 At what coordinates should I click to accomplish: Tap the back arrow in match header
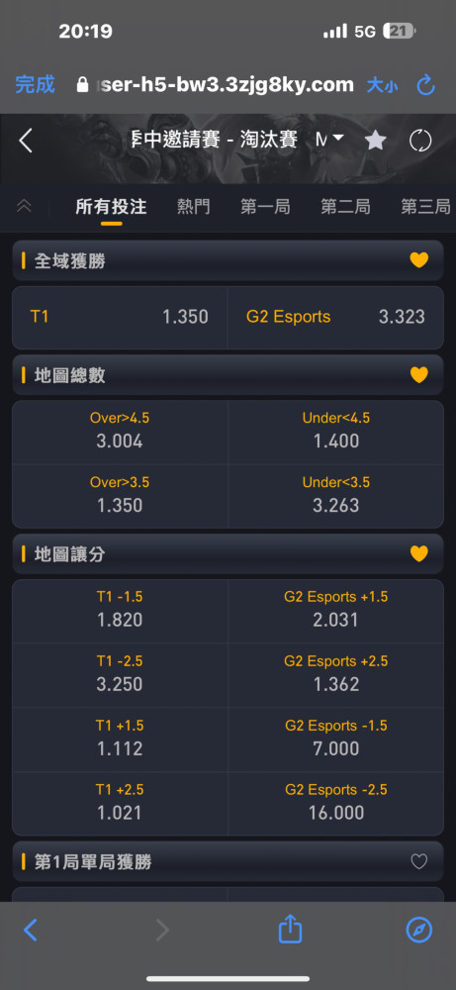tap(26, 141)
